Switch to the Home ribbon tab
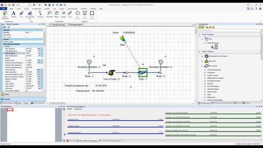Screen dimensions: 263x148 11,9
